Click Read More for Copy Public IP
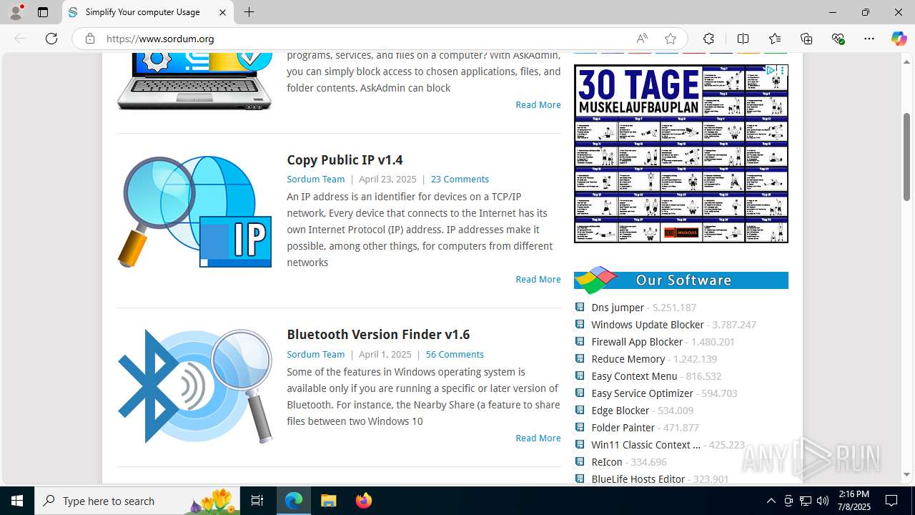This screenshot has height=515, width=915. pyautogui.click(x=538, y=279)
